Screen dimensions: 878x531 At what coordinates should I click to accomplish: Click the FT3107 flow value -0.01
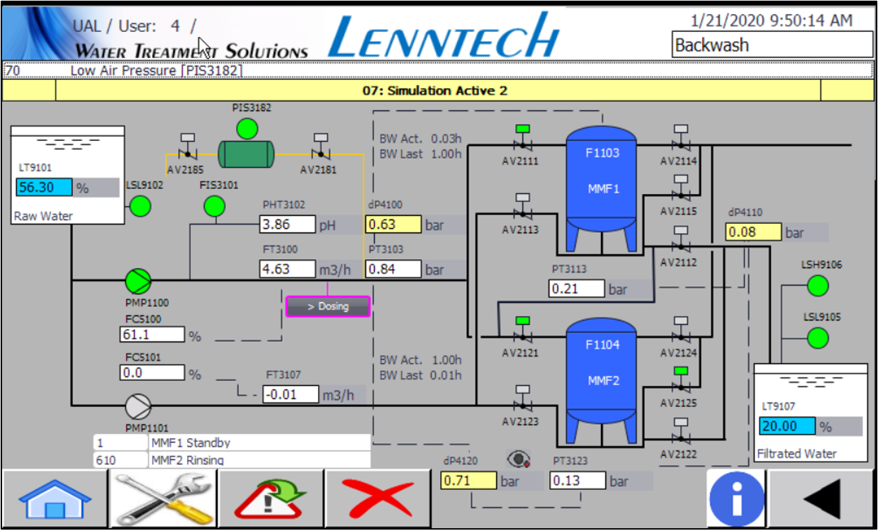[291, 394]
